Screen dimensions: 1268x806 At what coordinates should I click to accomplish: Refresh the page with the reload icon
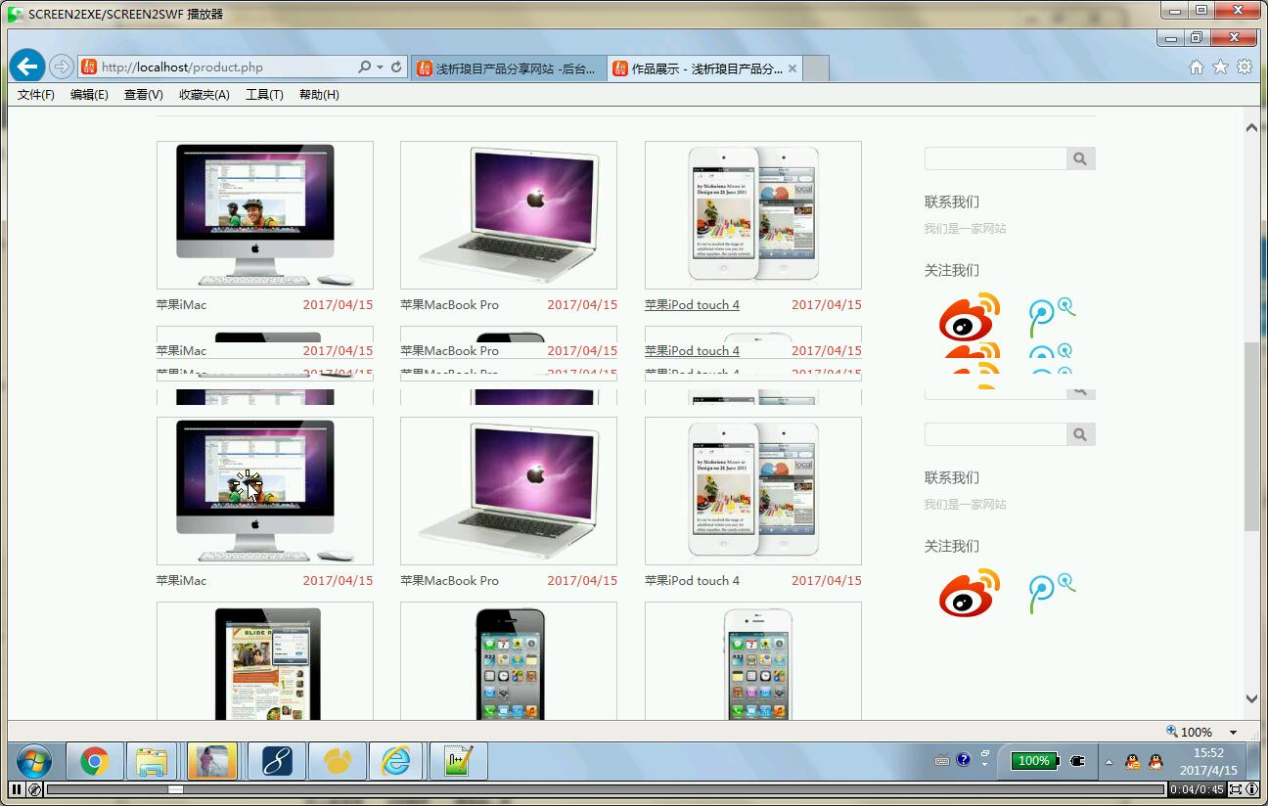pyautogui.click(x=396, y=67)
